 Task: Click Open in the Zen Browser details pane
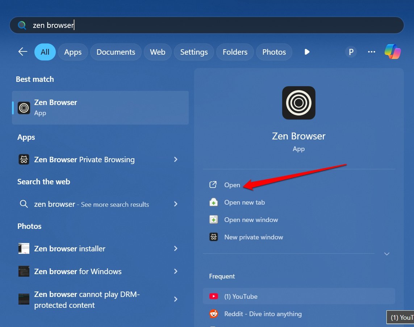232,185
